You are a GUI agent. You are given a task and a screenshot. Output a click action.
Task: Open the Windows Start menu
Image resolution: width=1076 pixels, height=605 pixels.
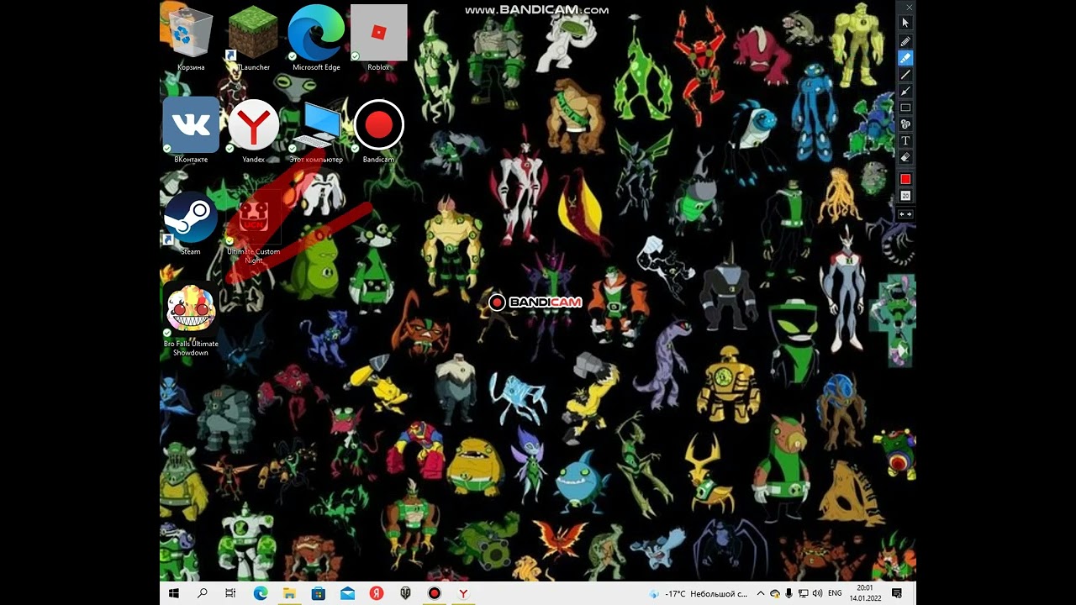(174, 593)
